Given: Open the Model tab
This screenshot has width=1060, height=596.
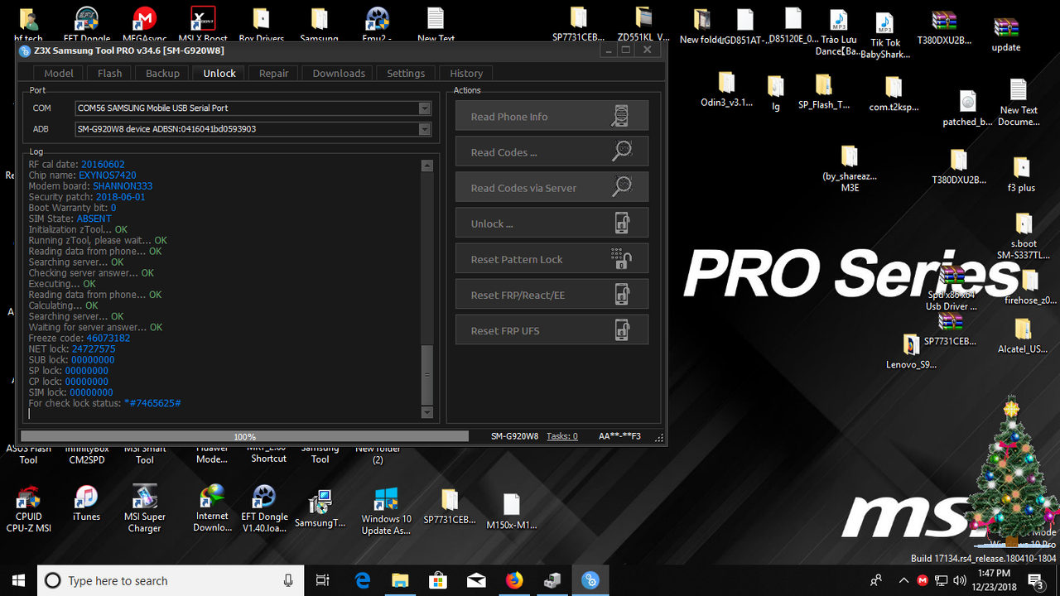Looking at the screenshot, I should click(59, 73).
